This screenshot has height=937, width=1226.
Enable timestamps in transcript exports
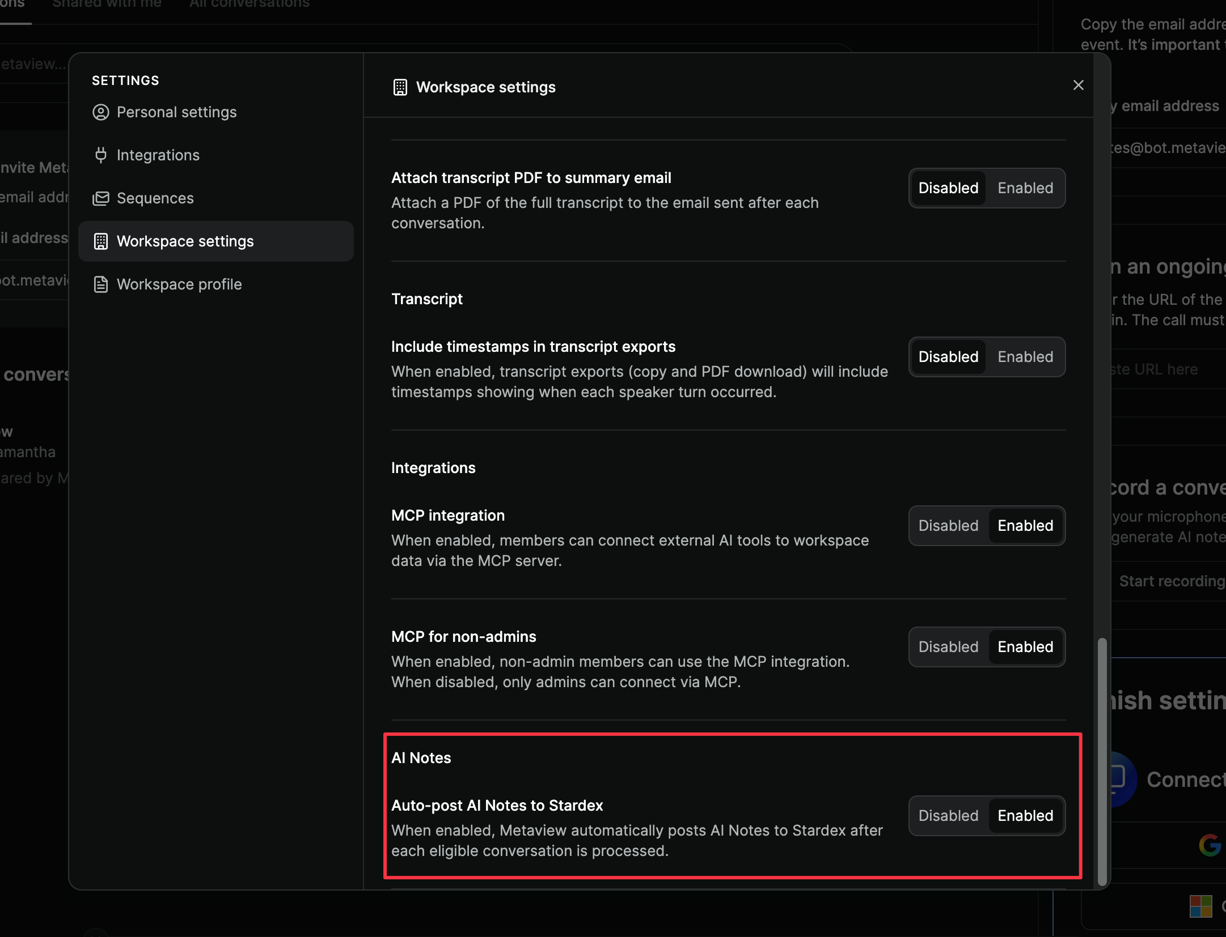1025,357
